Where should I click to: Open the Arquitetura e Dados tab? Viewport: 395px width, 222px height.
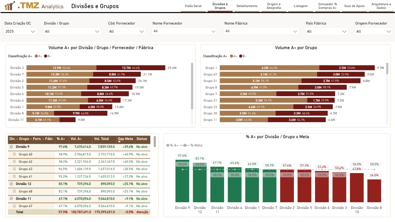coord(381,6)
